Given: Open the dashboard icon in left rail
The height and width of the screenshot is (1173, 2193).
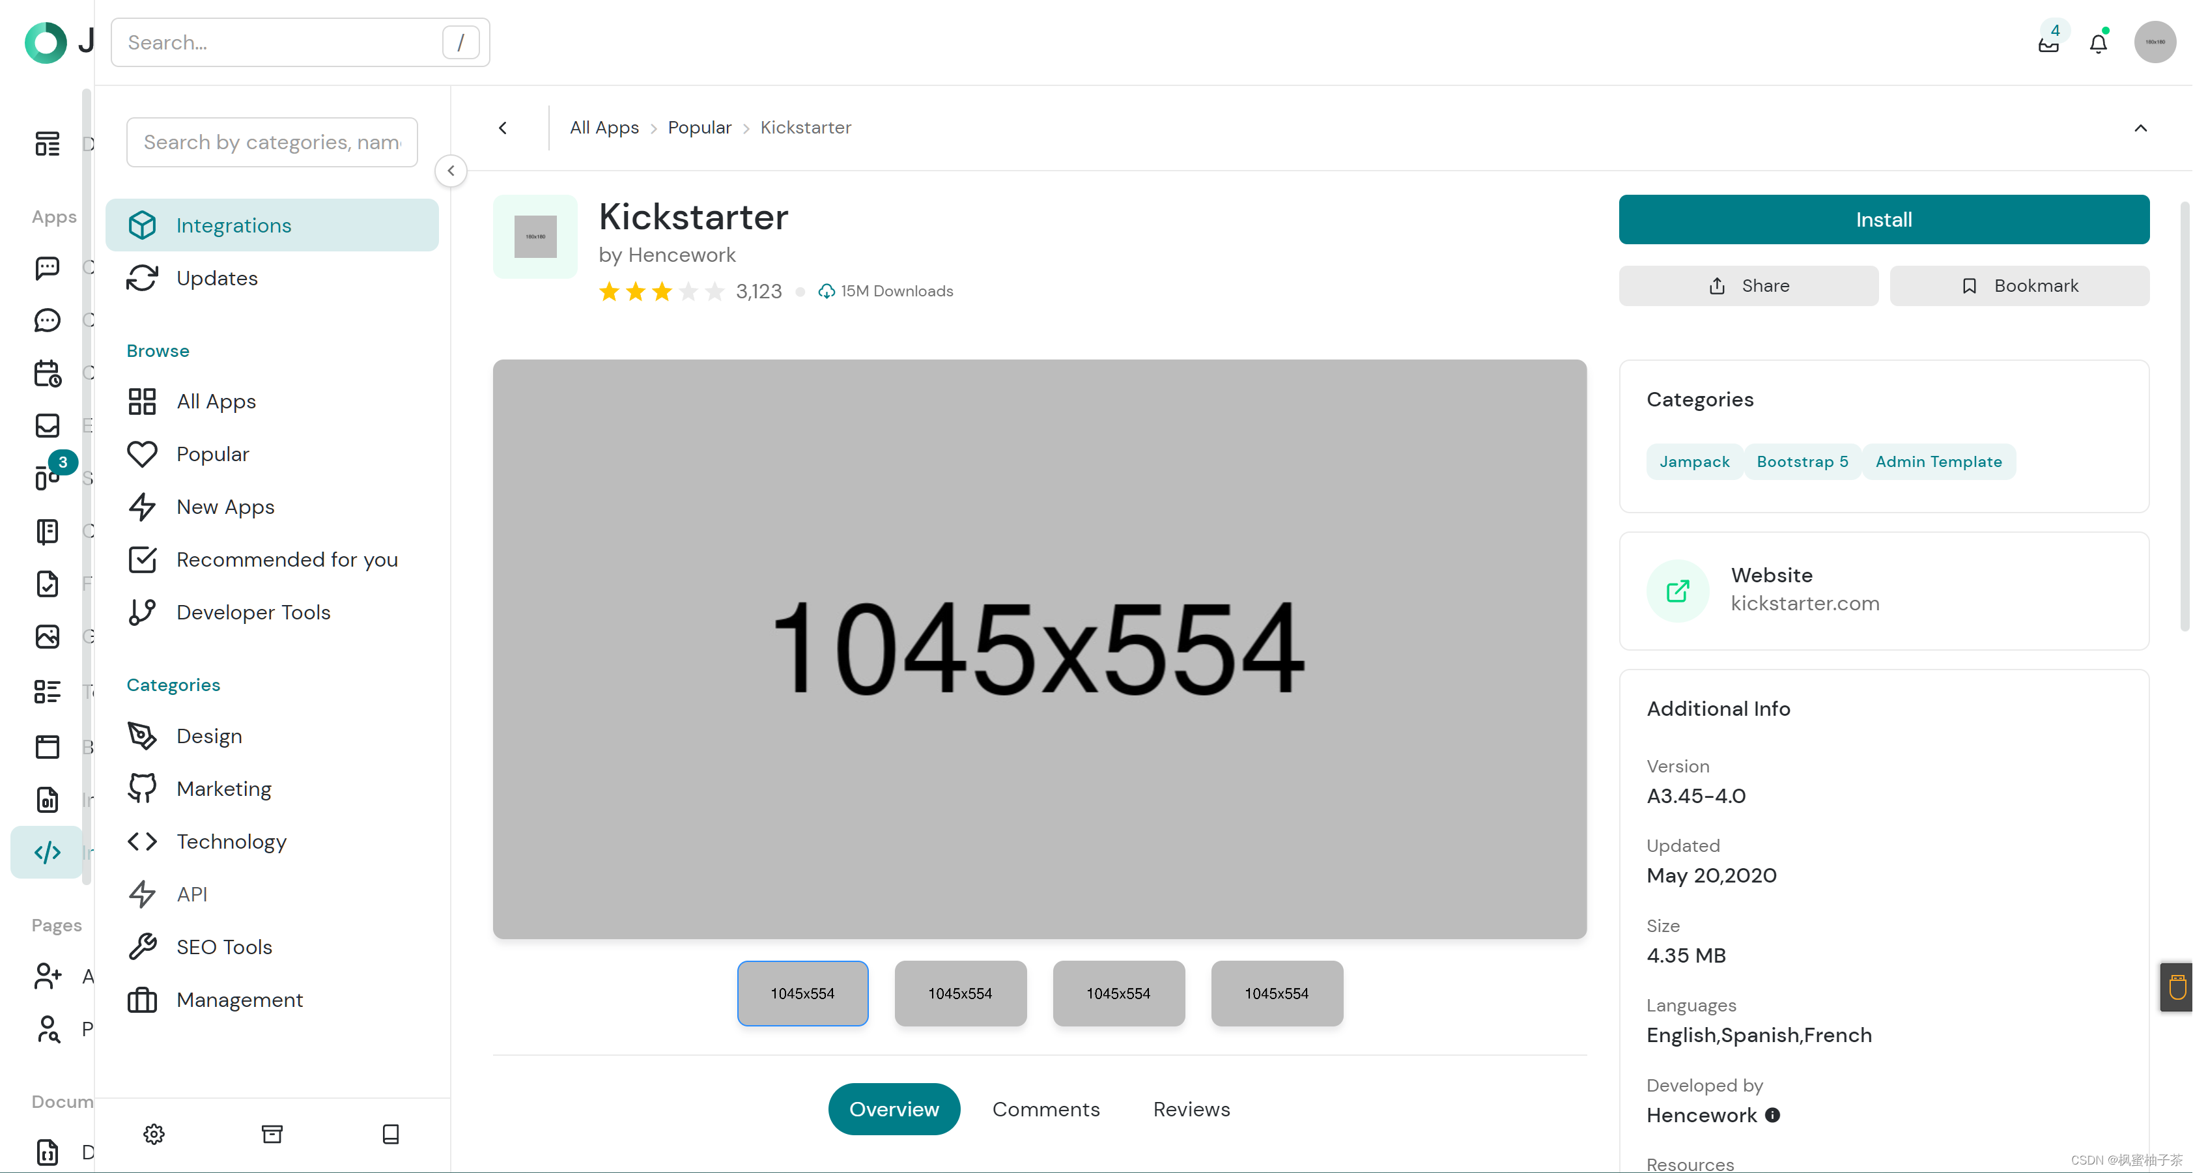Looking at the screenshot, I should [x=48, y=144].
